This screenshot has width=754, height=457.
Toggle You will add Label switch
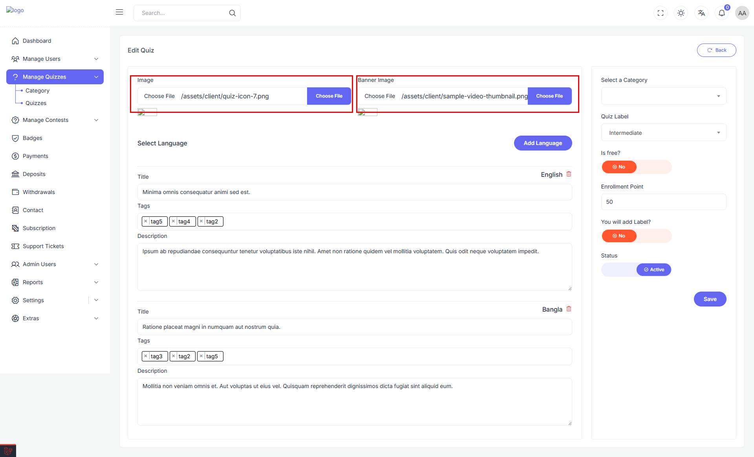(x=636, y=236)
